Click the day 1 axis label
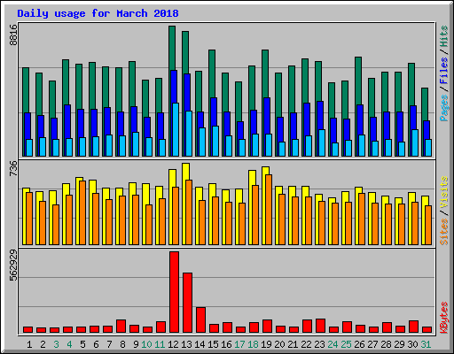Image resolution: width=454 pixels, height=354 pixels. (x=29, y=344)
